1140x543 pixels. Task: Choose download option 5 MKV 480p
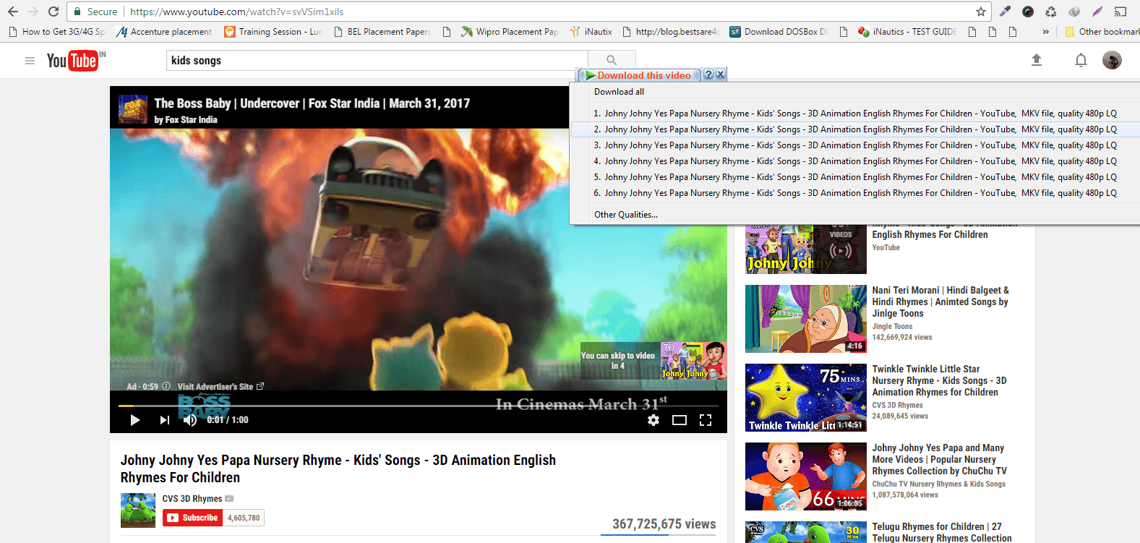tap(855, 177)
